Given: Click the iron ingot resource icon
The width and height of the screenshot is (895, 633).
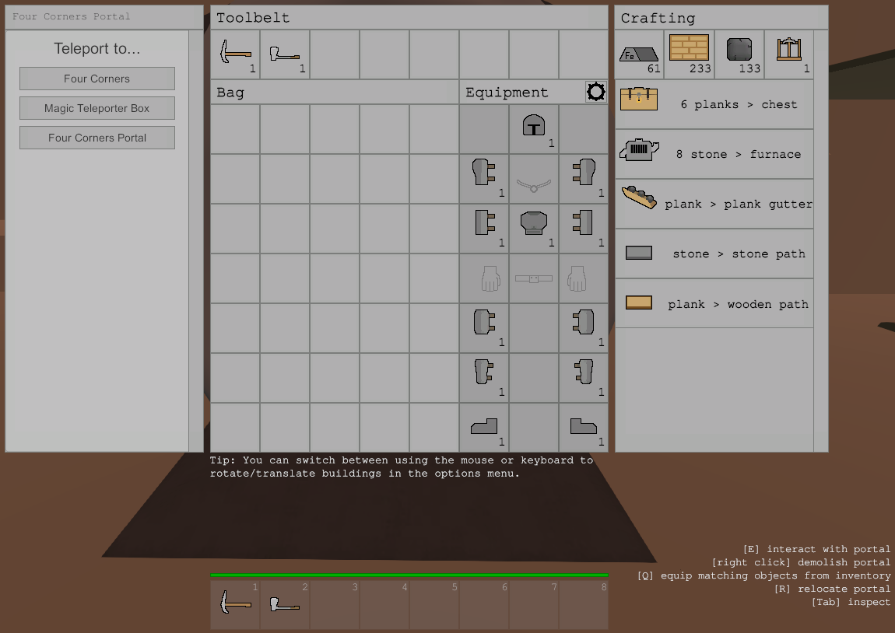Looking at the screenshot, I should click(x=640, y=54).
